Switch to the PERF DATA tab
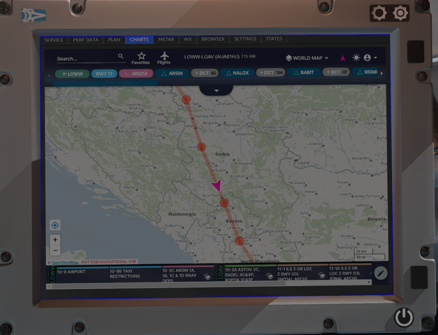The height and width of the screenshot is (335, 438). (x=85, y=40)
